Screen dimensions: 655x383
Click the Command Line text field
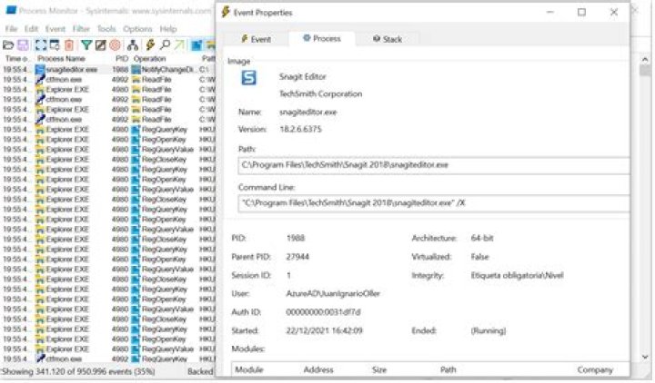point(434,203)
